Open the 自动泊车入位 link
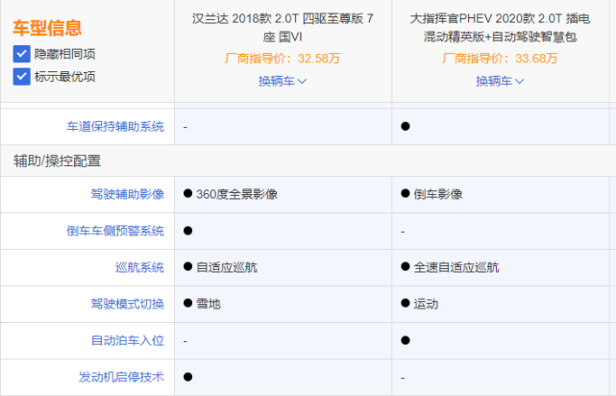The height and width of the screenshot is (396, 616). pos(127,340)
